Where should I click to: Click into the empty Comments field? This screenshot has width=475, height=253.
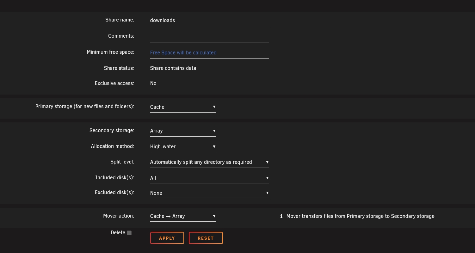tap(209, 36)
